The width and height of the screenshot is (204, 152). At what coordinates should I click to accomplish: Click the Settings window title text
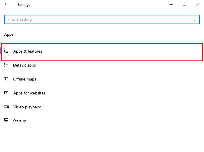(24, 5)
